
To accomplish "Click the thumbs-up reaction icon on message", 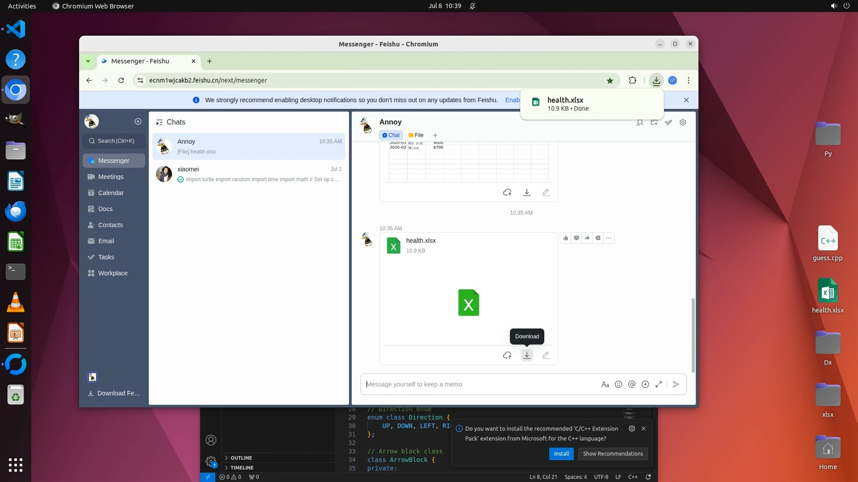I will pos(566,238).
